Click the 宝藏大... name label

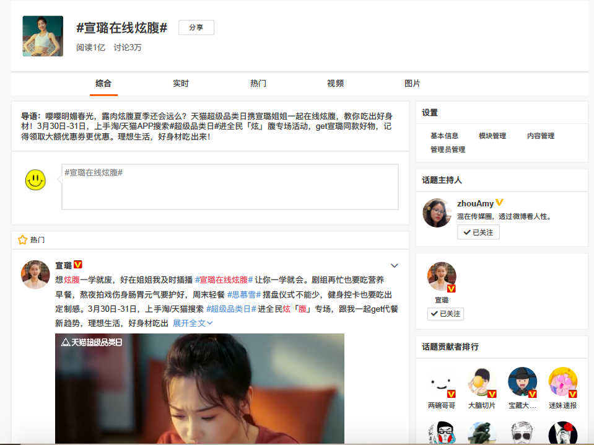point(522,405)
